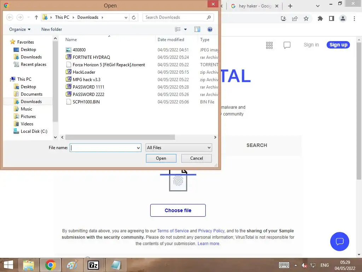Sort files by the Date modified column
This screenshot has height=272, width=362.
[171, 40]
